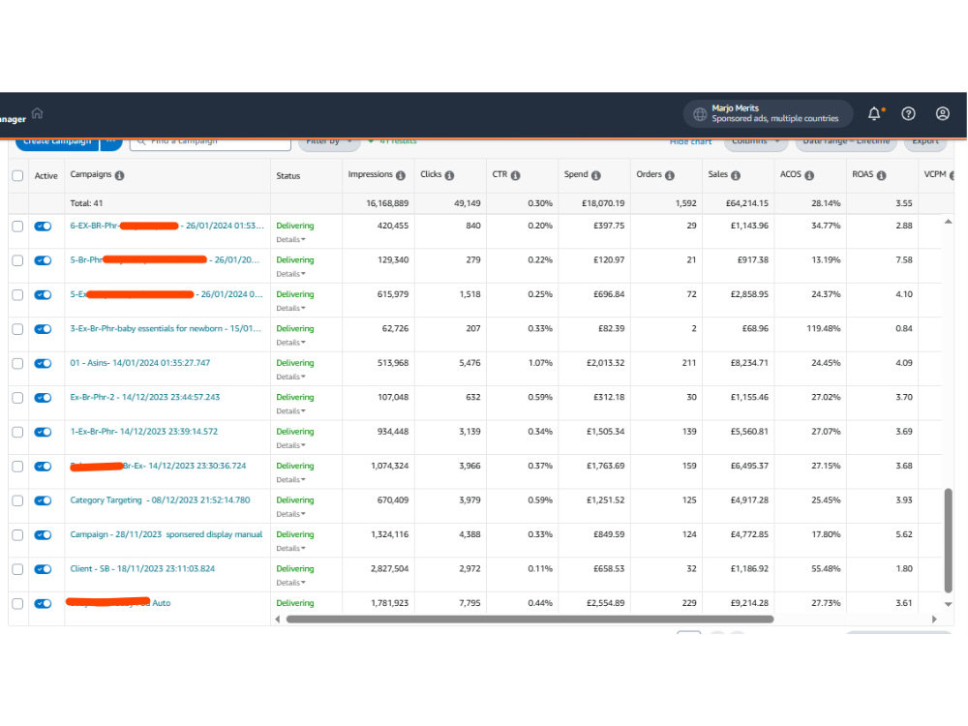Open Client - SB - 18/11/2023 campaign link
Viewport: 968px width, 726px height.
tap(142, 568)
